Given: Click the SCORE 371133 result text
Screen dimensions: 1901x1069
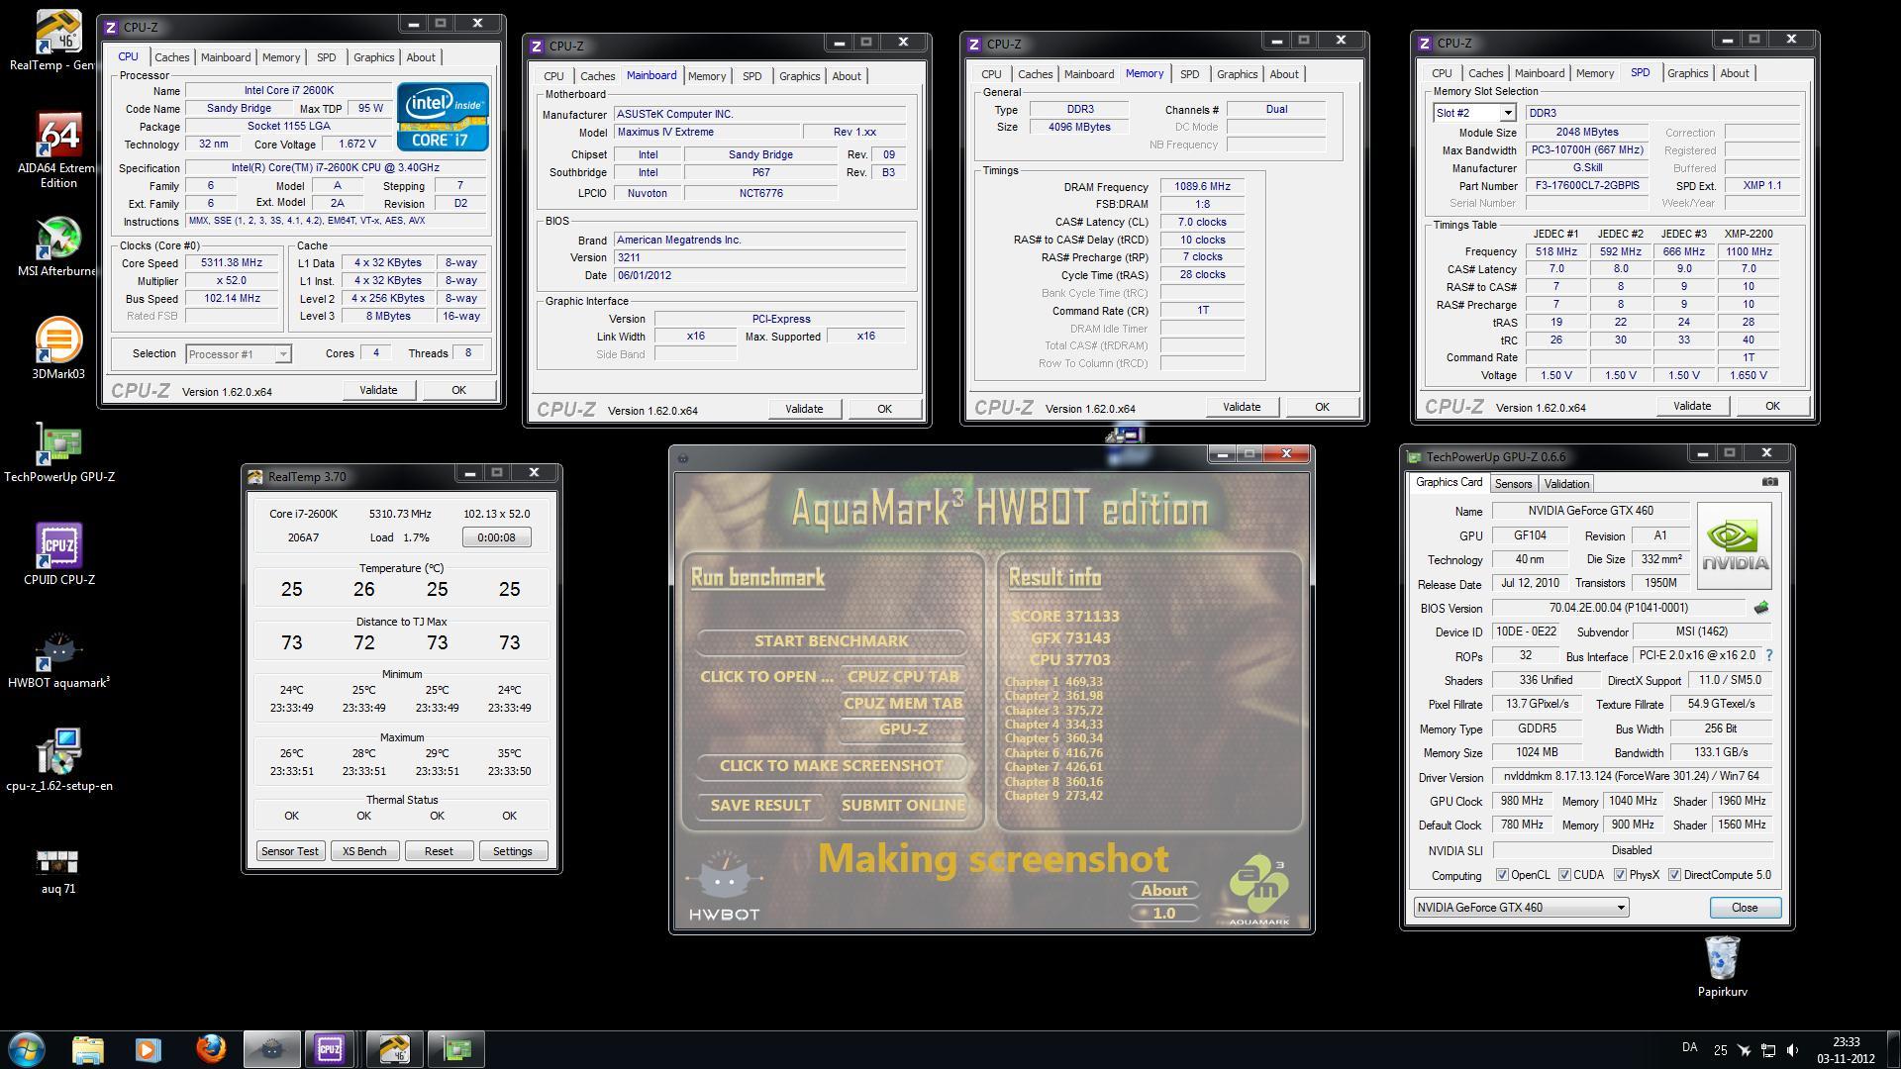Looking at the screenshot, I should click(1064, 617).
